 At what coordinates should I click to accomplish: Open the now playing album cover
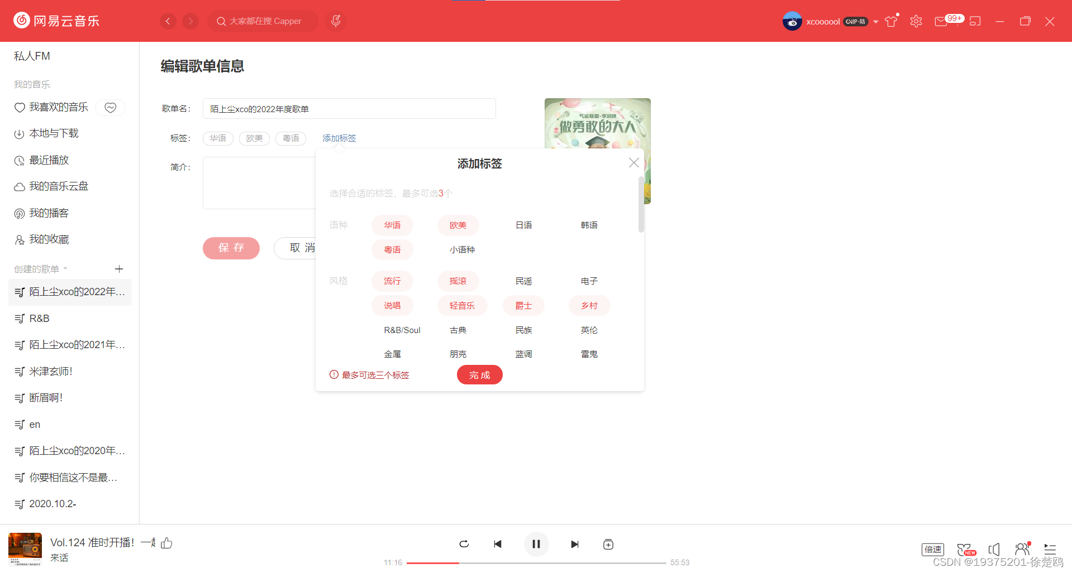[25, 550]
